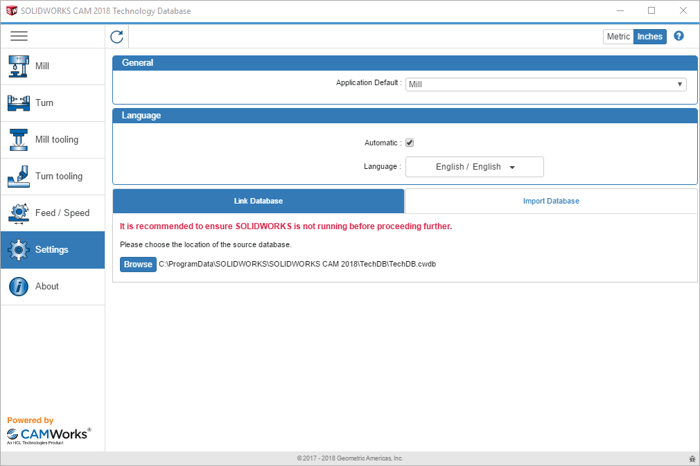Open the hamburger menu icon
This screenshot has width=700, height=466.
pos(19,36)
